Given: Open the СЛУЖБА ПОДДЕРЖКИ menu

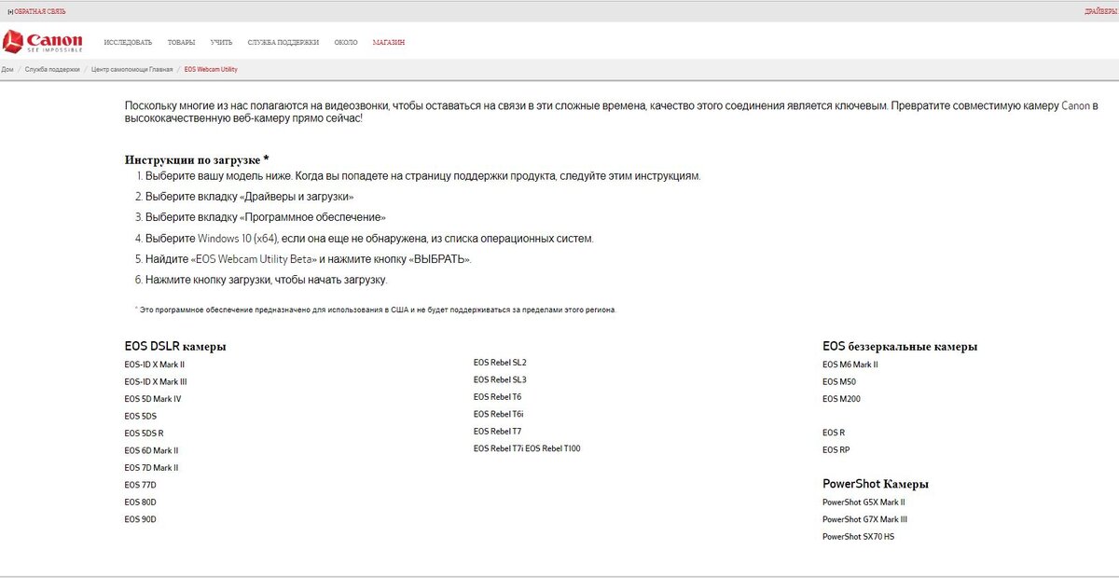Looking at the screenshot, I should click(x=283, y=43).
